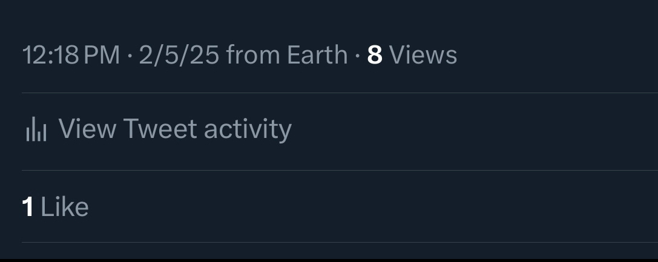Click the divider line below the timestamp row

(x=339, y=93)
